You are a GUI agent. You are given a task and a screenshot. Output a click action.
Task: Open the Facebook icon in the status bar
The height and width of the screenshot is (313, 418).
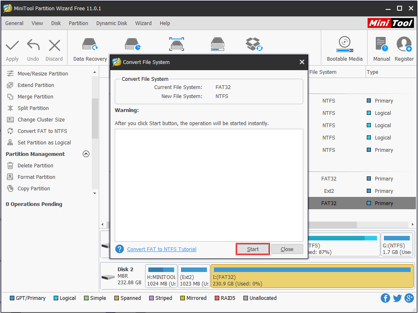tap(385, 298)
